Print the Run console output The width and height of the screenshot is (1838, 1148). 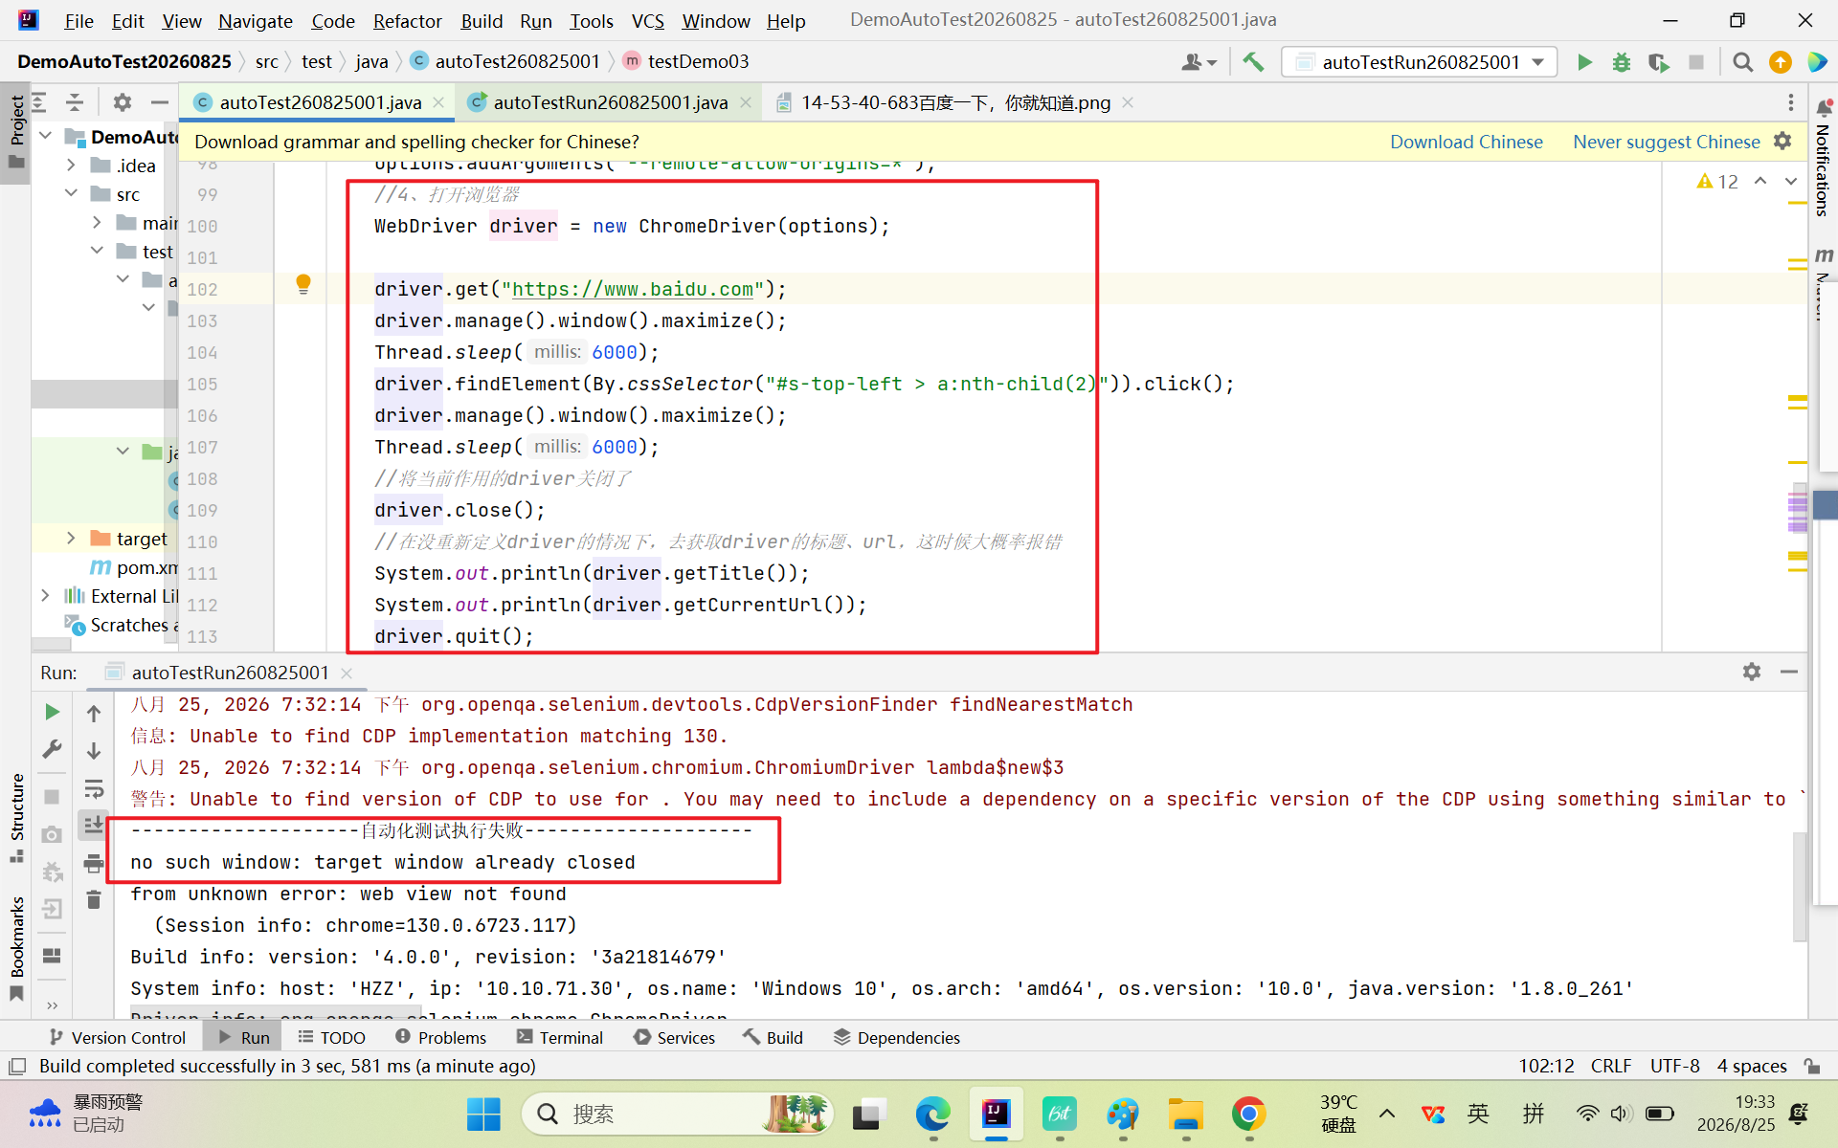coord(94,863)
